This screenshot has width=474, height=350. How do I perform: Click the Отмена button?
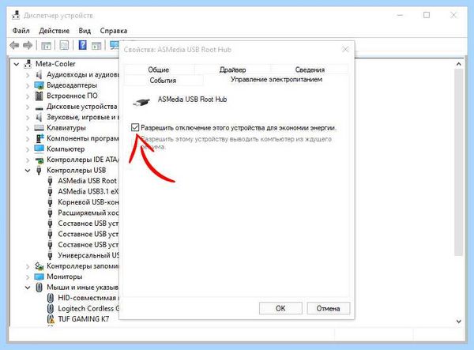click(329, 308)
